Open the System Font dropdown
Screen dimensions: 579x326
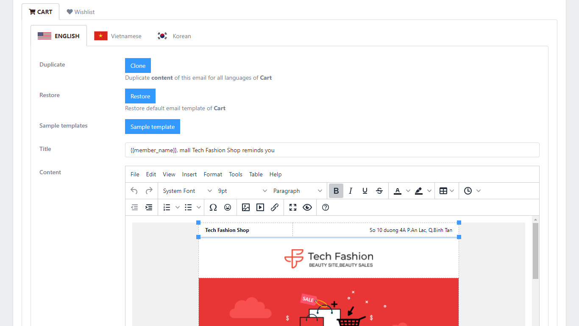click(x=187, y=191)
